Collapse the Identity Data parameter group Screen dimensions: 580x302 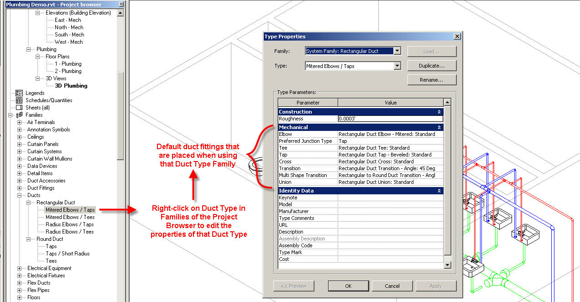click(439, 191)
